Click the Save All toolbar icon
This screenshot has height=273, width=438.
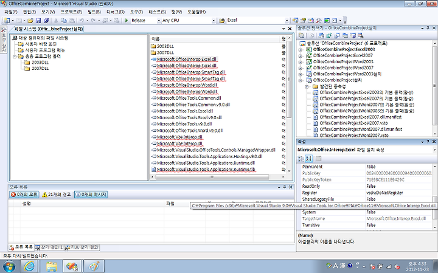[46, 21]
